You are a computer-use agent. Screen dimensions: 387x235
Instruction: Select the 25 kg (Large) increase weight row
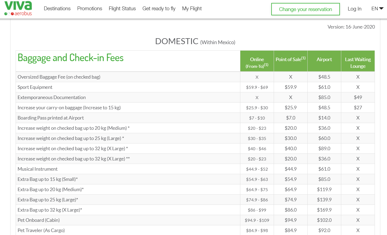71,138
